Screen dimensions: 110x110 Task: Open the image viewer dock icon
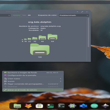point(50,106)
